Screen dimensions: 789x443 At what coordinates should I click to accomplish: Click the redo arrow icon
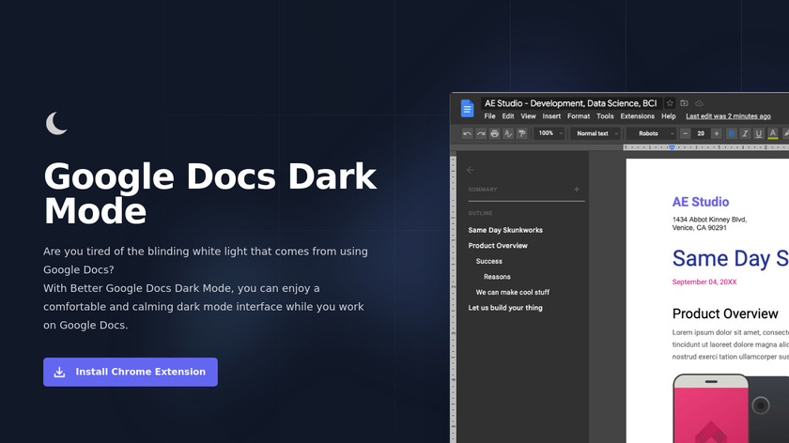481,134
